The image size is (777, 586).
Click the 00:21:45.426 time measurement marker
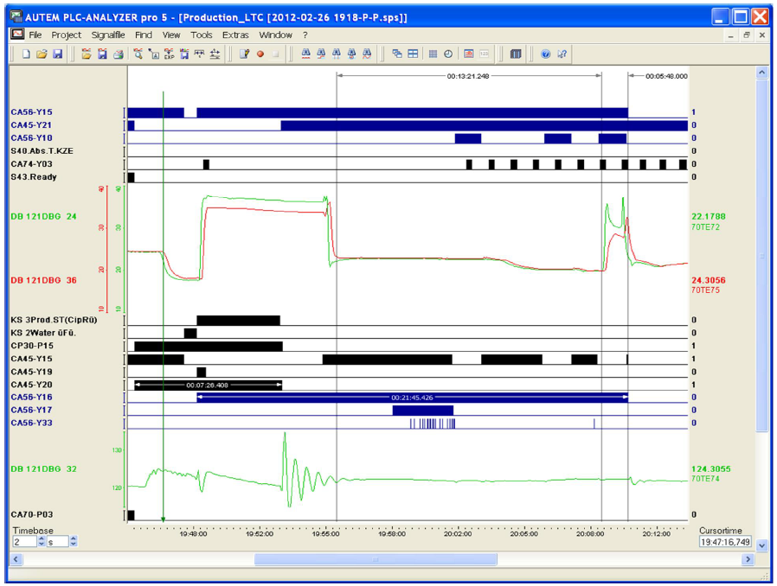[412, 398]
